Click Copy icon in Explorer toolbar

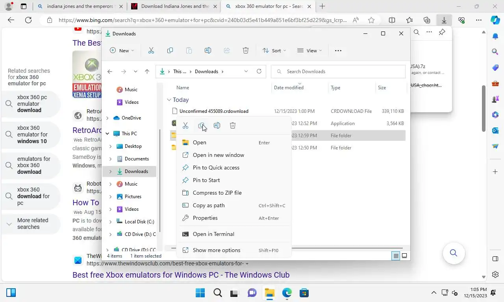pos(170,50)
